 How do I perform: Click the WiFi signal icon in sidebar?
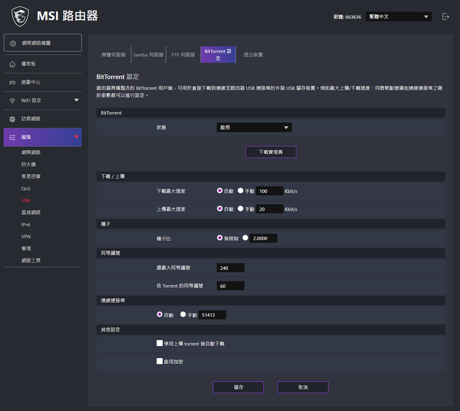(x=12, y=101)
